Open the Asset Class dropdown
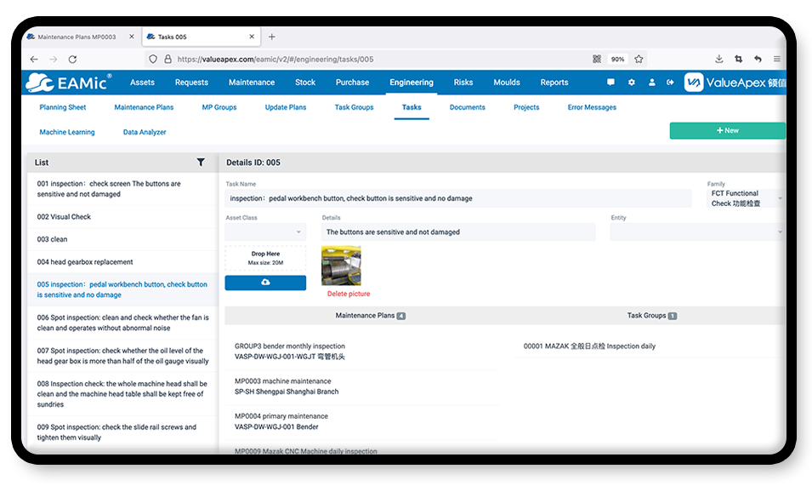The image size is (812, 486). [265, 232]
